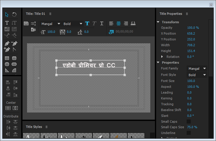Select the Arc tool

click(14, 70)
